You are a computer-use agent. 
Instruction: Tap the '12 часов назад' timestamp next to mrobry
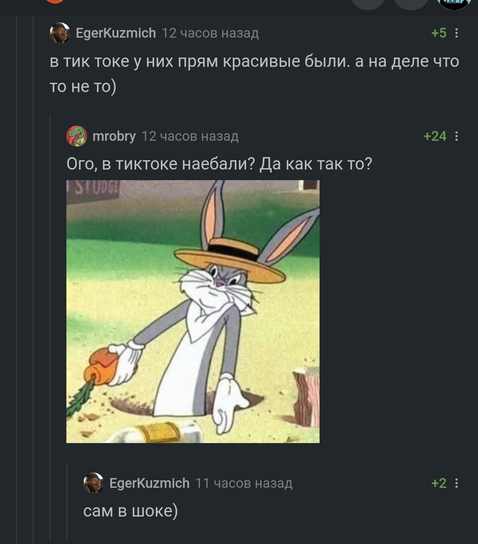click(190, 136)
